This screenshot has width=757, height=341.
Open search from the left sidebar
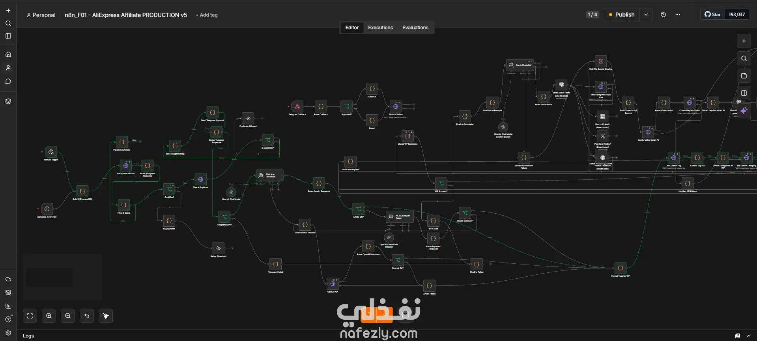8,23
